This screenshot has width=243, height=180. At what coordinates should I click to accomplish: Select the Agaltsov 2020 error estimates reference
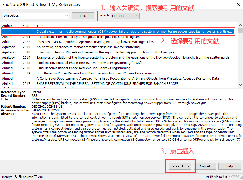coord(78,52)
